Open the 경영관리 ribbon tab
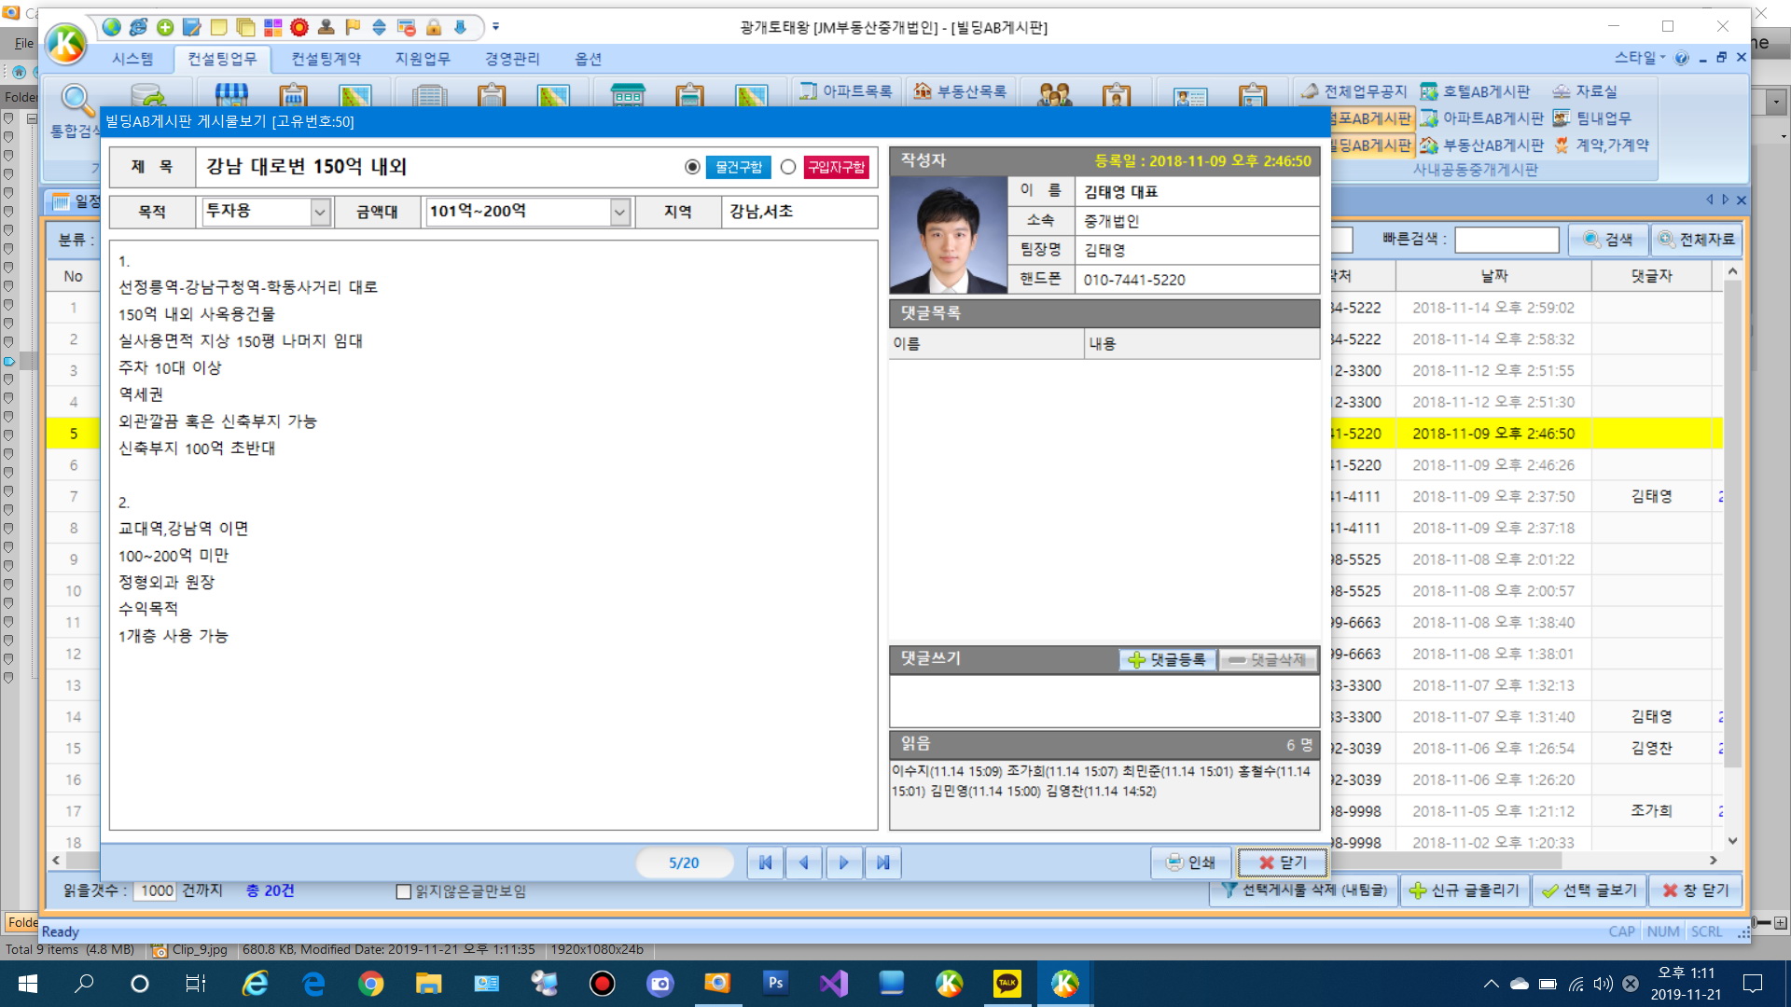 (x=511, y=59)
